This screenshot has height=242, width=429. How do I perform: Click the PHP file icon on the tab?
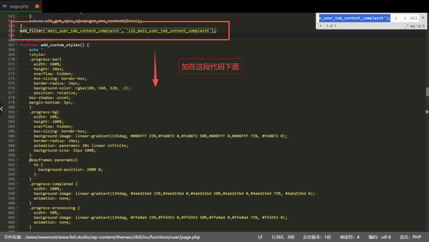pos(5,5)
